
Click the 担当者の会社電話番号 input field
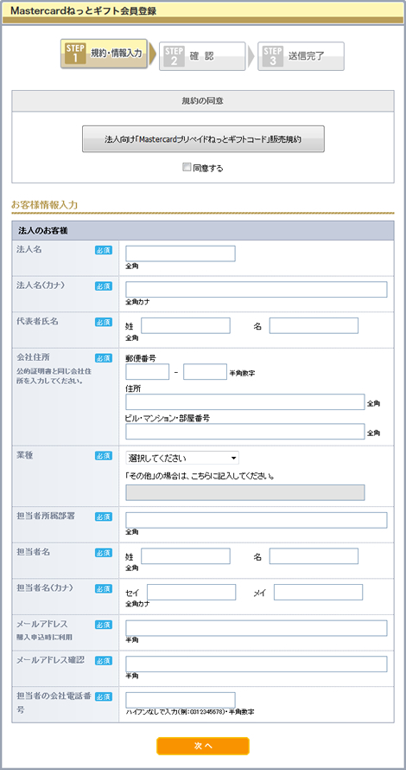tap(181, 700)
